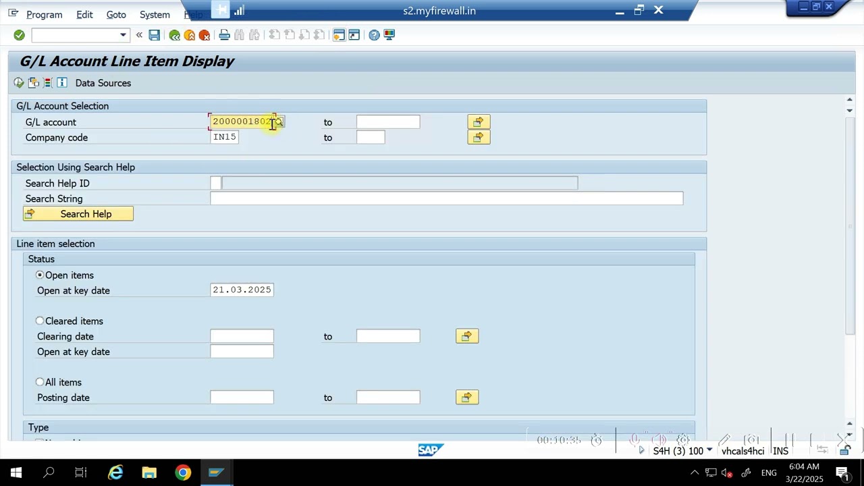The image size is (864, 486).
Task: Expand status bar with triangle arrow
Action: point(641,451)
